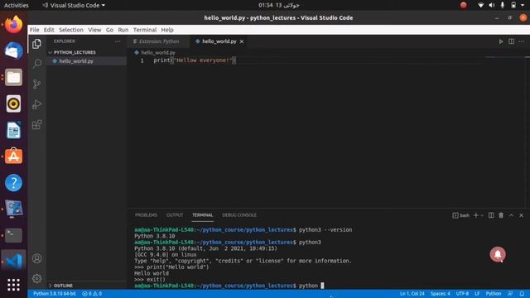This screenshot has width=530, height=298.
Task: Switch to the OUTPUT panel tab
Action: [175, 215]
